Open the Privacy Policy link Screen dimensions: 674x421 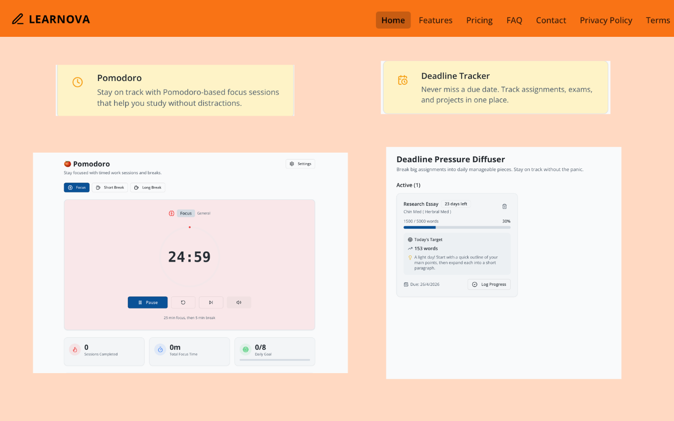point(606,20)
